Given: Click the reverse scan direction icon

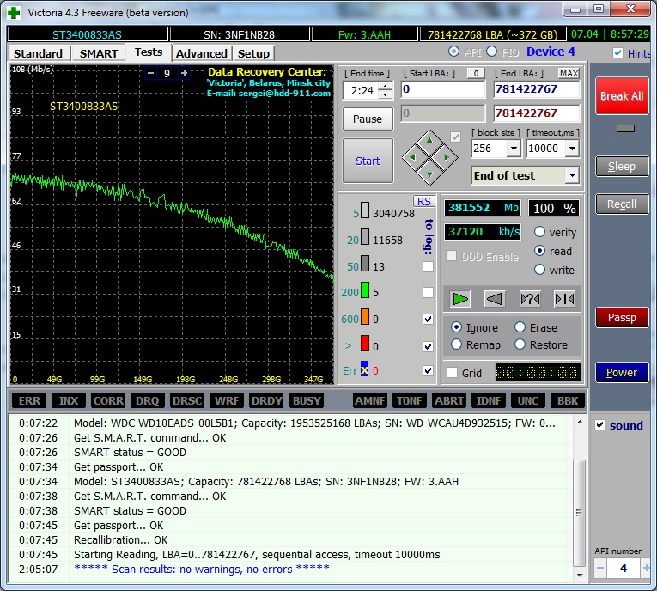Looking at the screenshot, I should coord(495,299).
